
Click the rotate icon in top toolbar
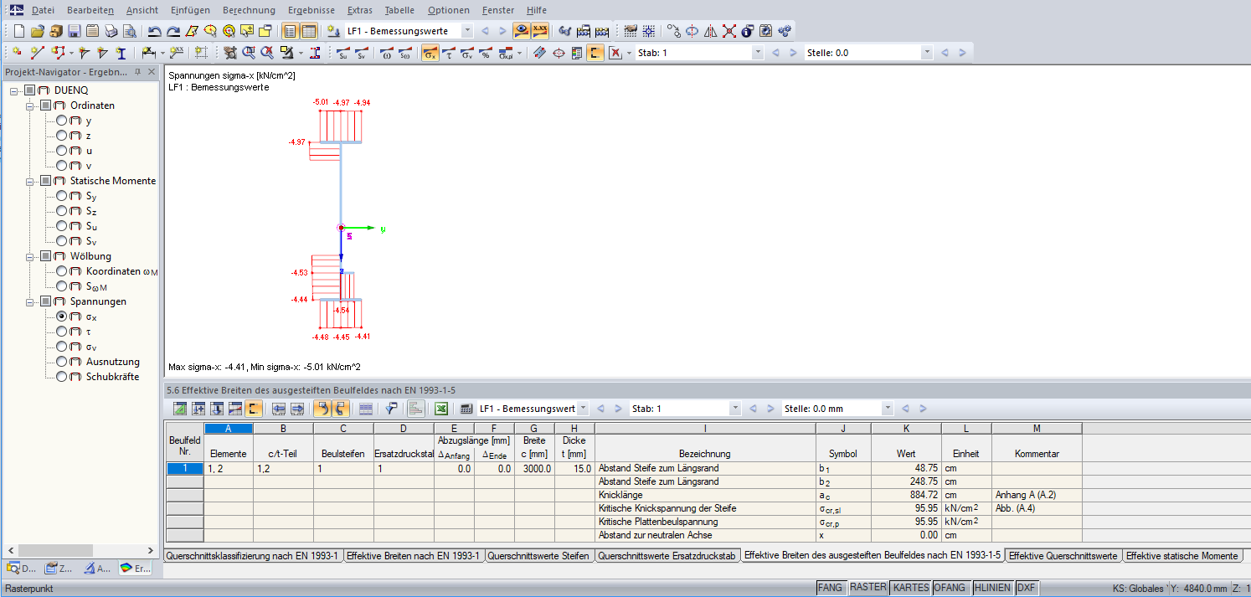[x=692, y=31]
